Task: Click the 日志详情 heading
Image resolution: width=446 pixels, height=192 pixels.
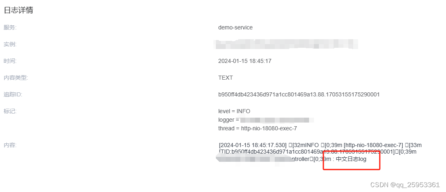Action: point(18,11)
